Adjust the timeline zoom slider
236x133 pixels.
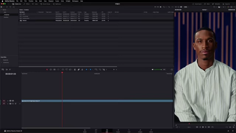pos(111,69)
